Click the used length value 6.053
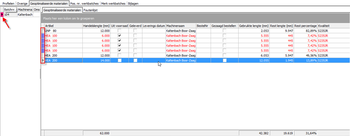Image resolution: width=350 pixels, height=136 pixels. tap(265, 55)
